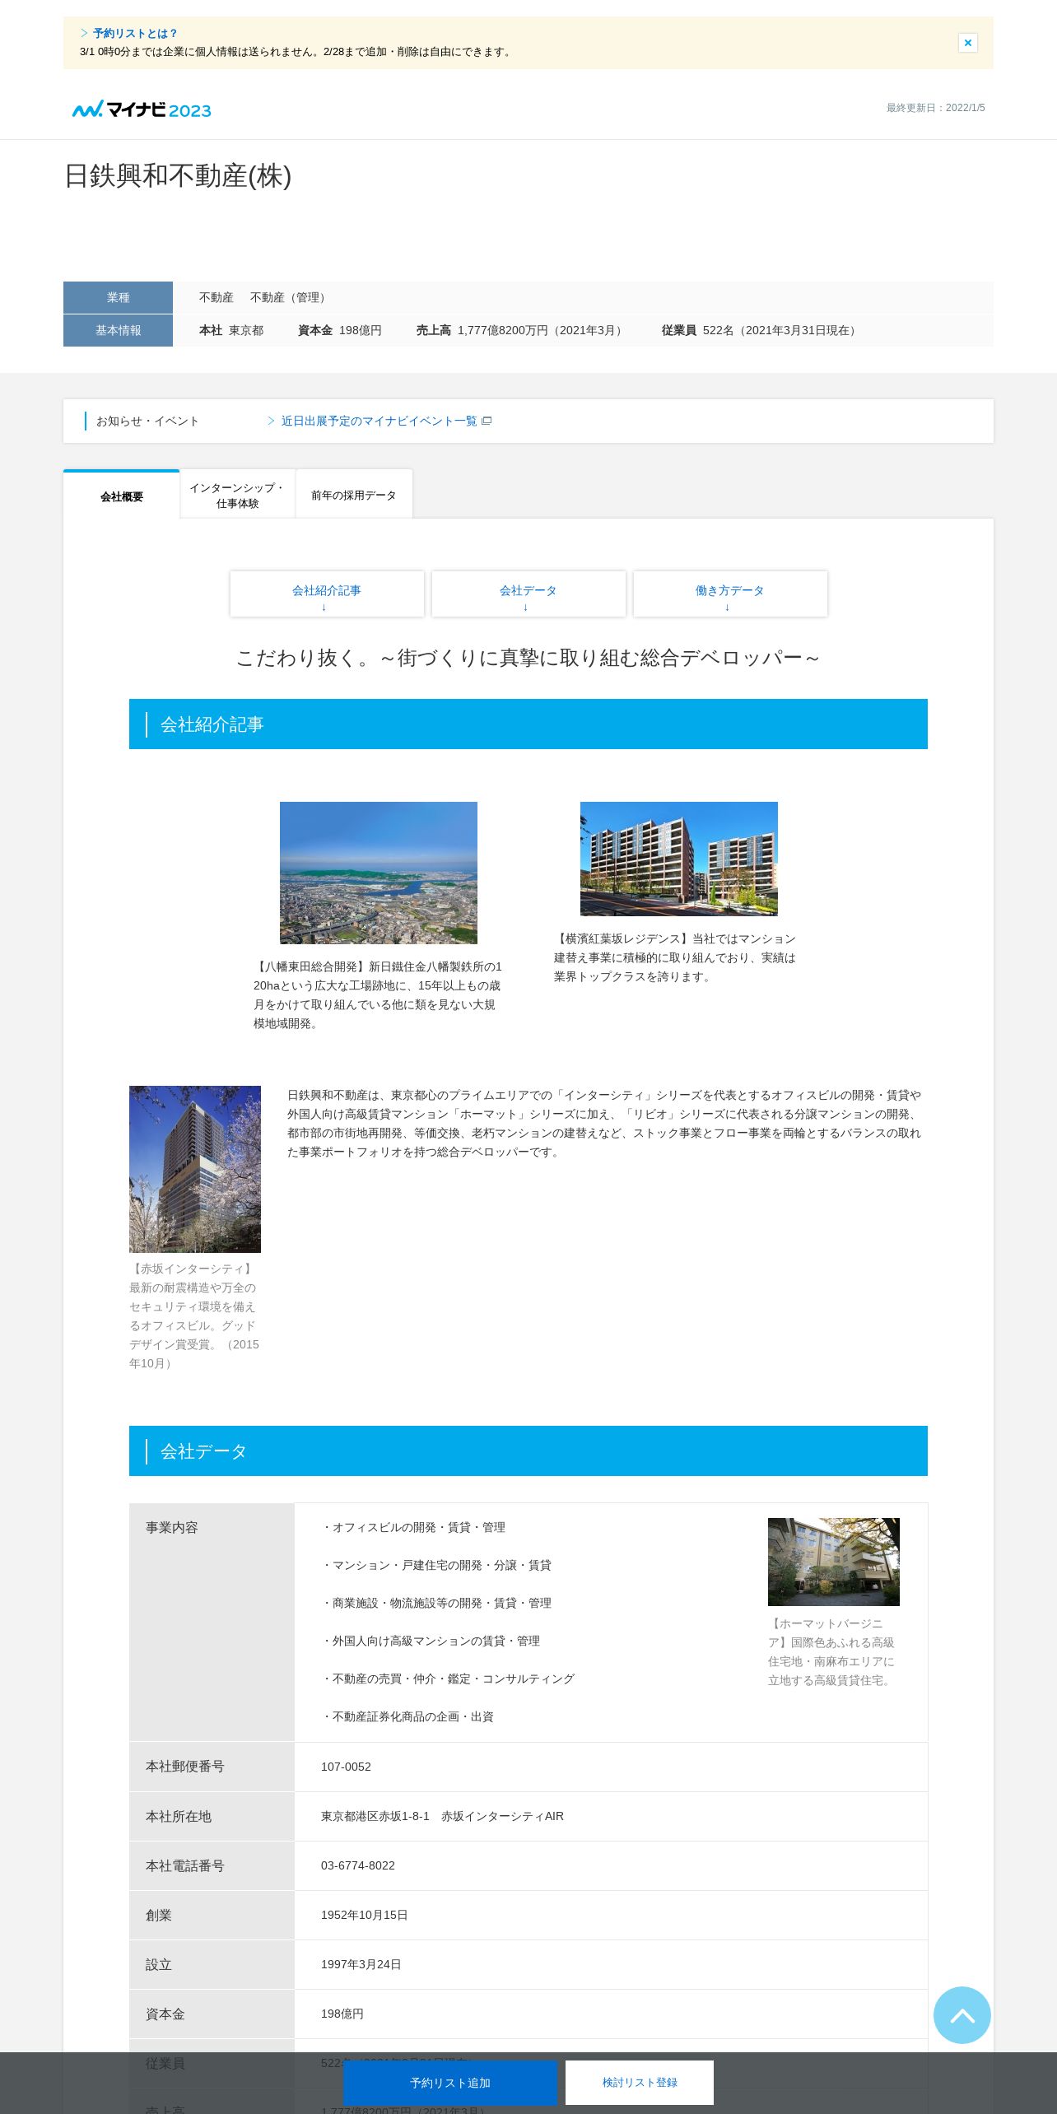This screenshot has height=2114, width=1057.
Task: Switch to インターンシップ・仕事体験 tab
Action: point(238,495)
